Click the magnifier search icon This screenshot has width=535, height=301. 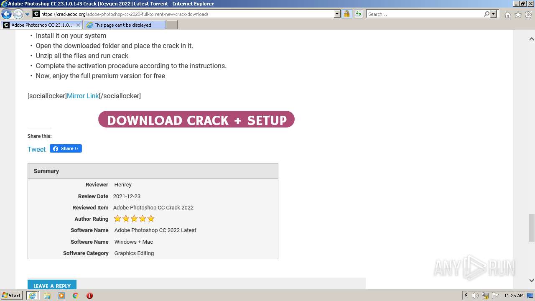pos(487,14)
